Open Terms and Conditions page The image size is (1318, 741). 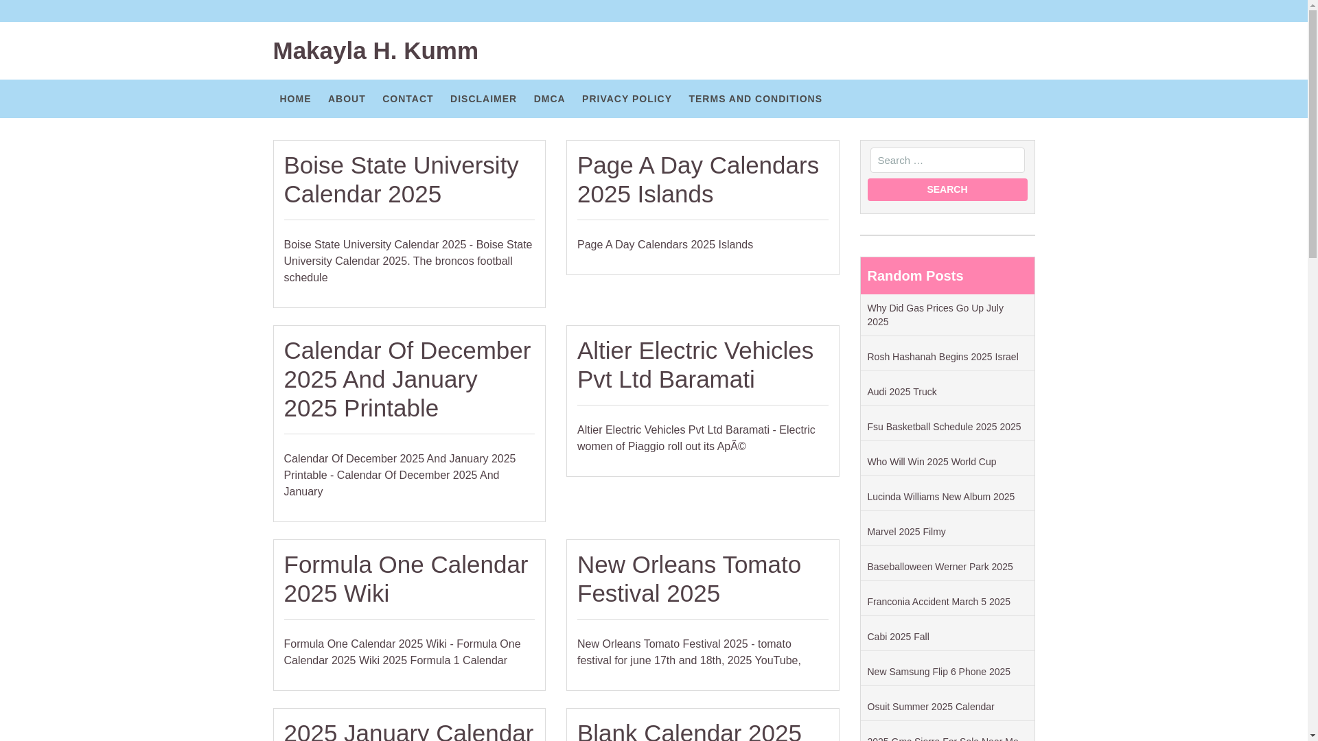[755, 99]
